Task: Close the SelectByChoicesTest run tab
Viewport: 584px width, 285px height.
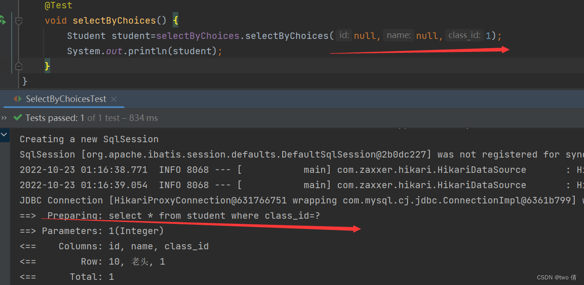Action: click(114, 99)
